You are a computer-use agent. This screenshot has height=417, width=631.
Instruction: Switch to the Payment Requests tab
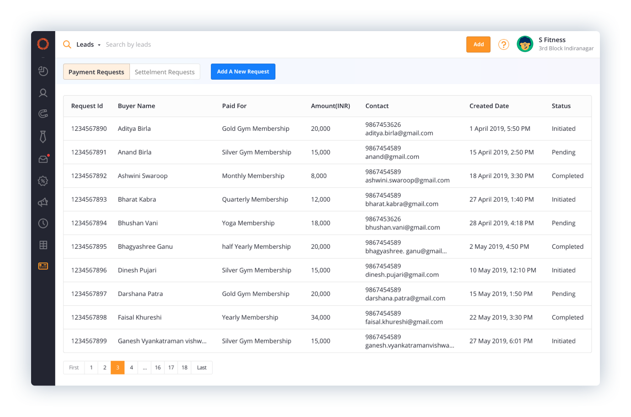(x=96, y=72)
